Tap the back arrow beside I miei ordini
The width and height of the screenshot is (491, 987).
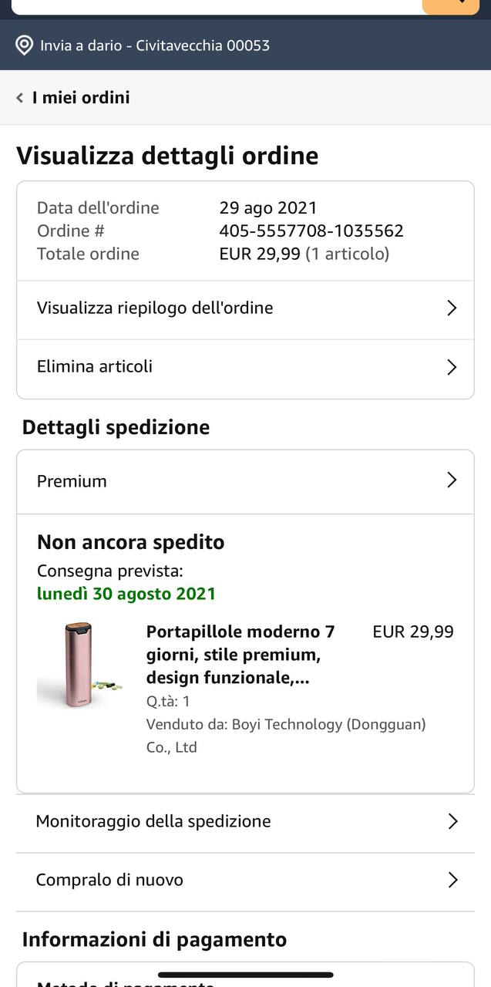coord(20,98)
